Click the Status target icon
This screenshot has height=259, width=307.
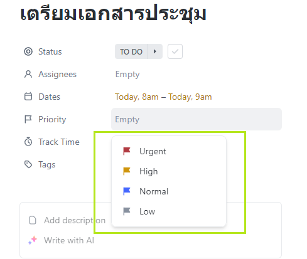pyautogui.click(x=28, y=51)
